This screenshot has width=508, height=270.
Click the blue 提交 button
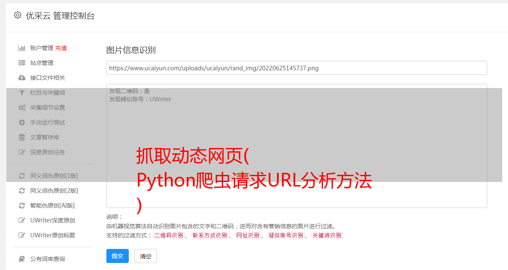118,256
